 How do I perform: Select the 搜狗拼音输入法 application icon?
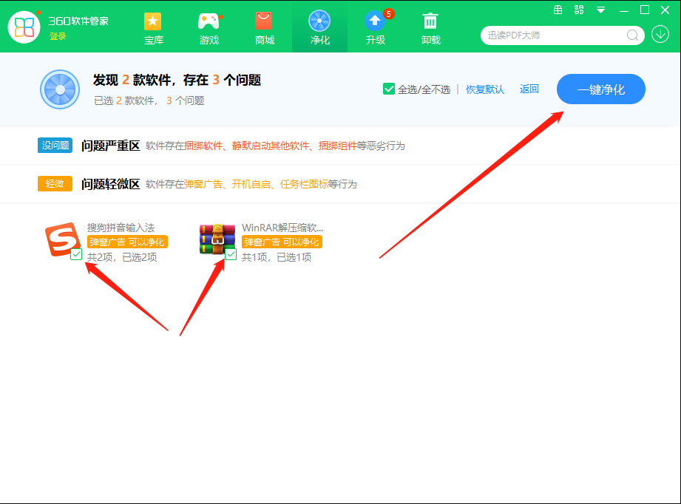click(62, 240)
